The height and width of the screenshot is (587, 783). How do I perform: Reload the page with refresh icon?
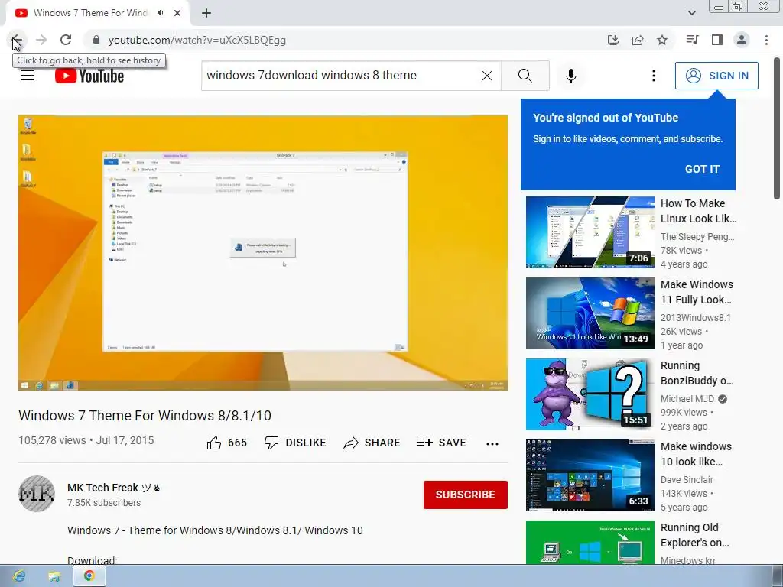[66, 40]
